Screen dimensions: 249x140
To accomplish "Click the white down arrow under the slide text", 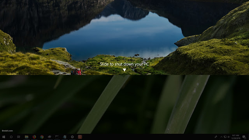I will (x=124, y=70).
